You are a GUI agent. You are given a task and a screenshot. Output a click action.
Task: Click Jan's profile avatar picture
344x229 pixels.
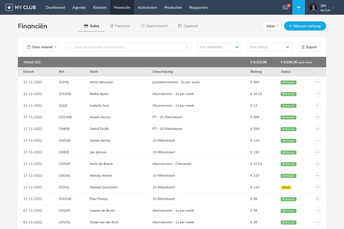(314, 7)
